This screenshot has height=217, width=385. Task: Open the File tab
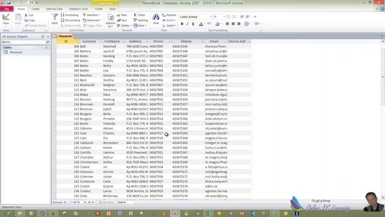[7, 9]
